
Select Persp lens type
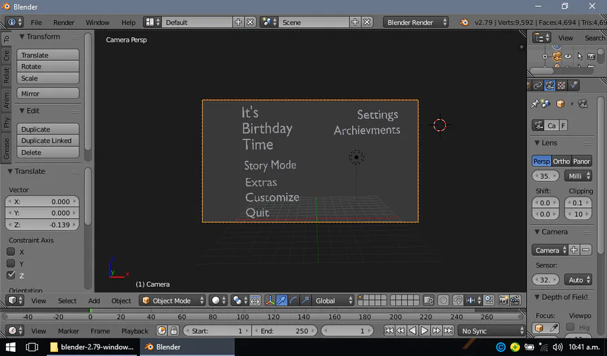pyautogui.click(x=542, y=161)
